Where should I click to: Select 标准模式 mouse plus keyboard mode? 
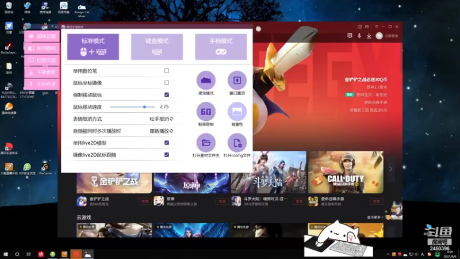[x=93, y=47]
